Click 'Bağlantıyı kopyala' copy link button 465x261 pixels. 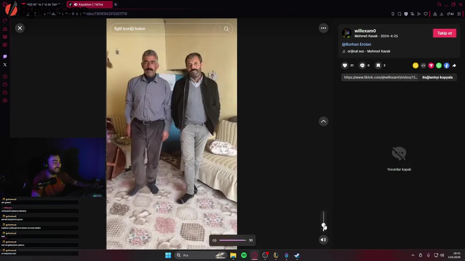437,77
